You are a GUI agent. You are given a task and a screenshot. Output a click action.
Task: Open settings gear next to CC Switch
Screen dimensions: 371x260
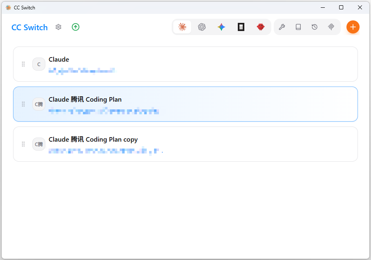click(58, 27)
